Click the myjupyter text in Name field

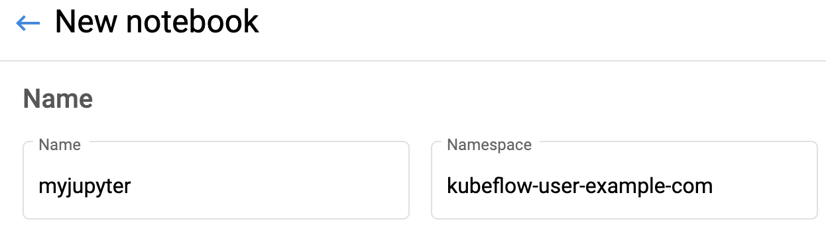[x=85, y=187]
